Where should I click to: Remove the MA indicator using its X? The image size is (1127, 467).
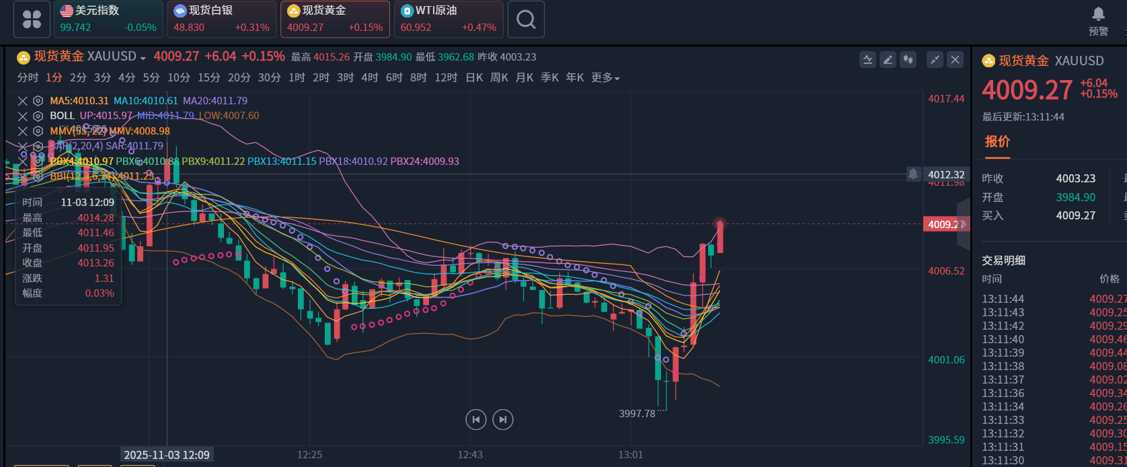click(23, 101)
